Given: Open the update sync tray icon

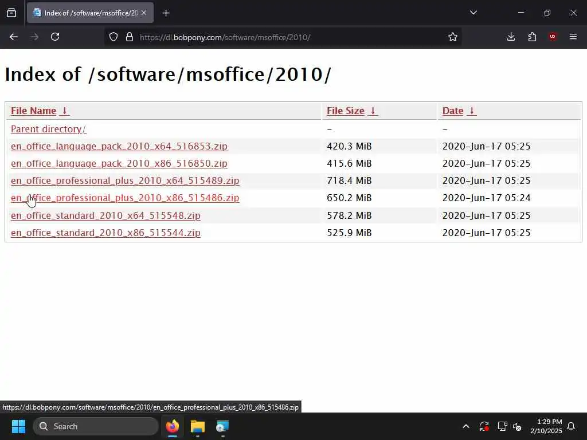Looking at the screenshot, I should (x=484, y=426).
